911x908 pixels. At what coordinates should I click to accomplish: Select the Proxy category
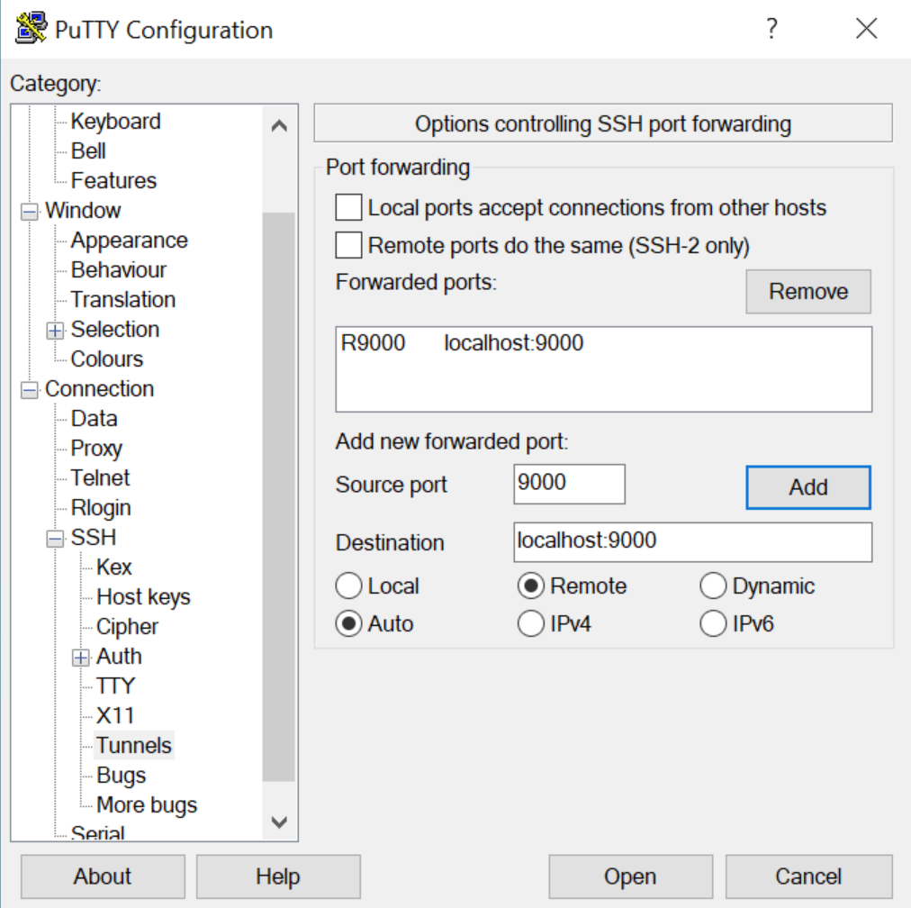pyautogui.click(x=96, y=448)
